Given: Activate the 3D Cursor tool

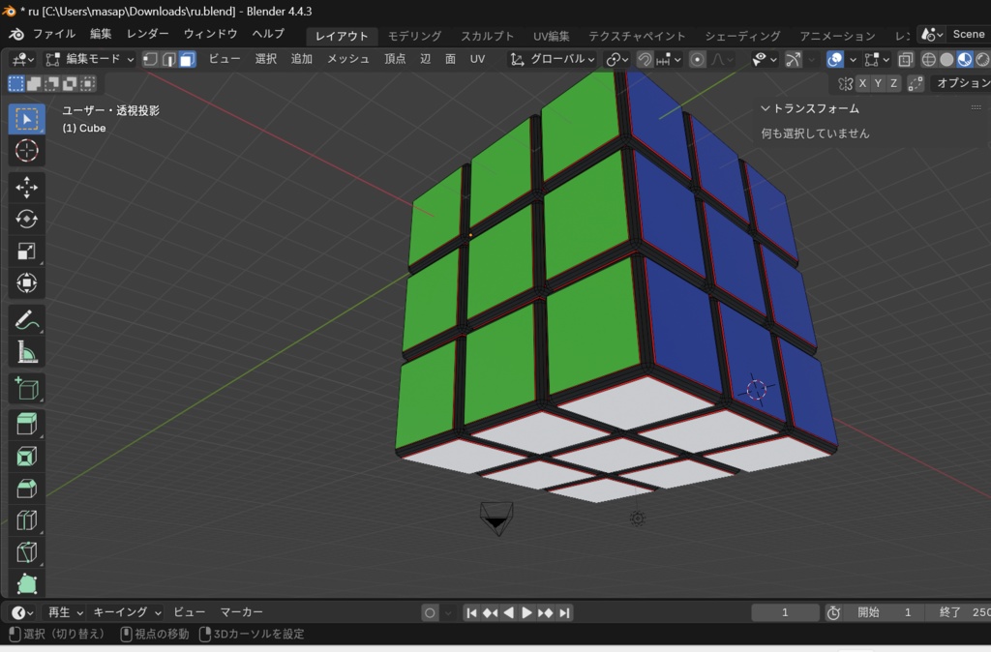Looking at the screenshot, I should (x=26, y=151).
